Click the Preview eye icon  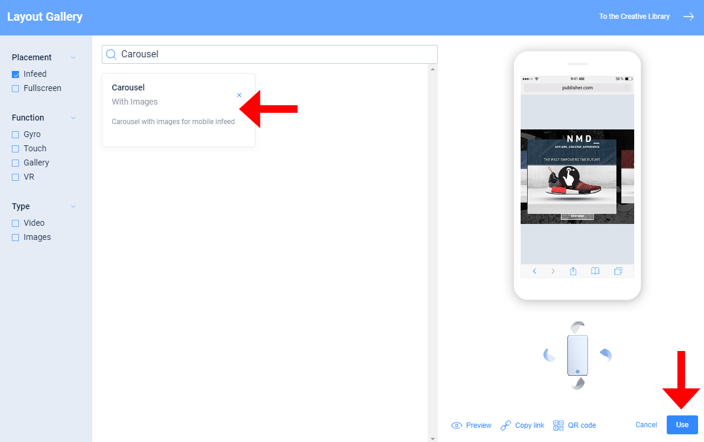(457, 425)
